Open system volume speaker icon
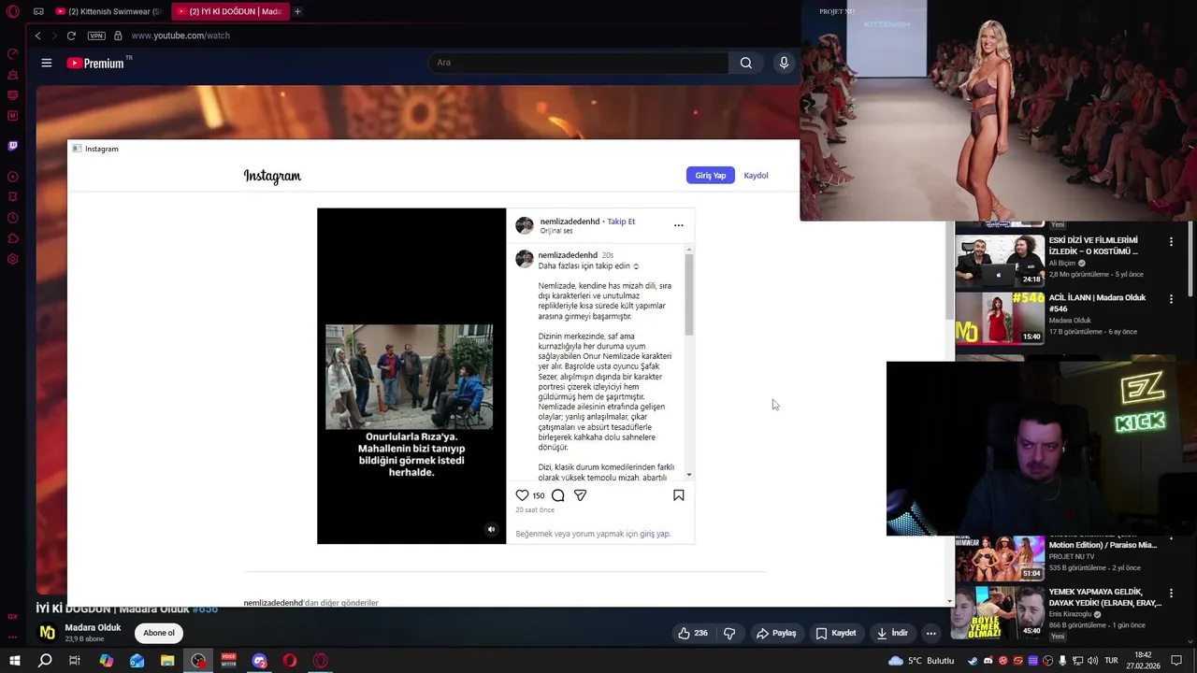 tap(1093, 661)
